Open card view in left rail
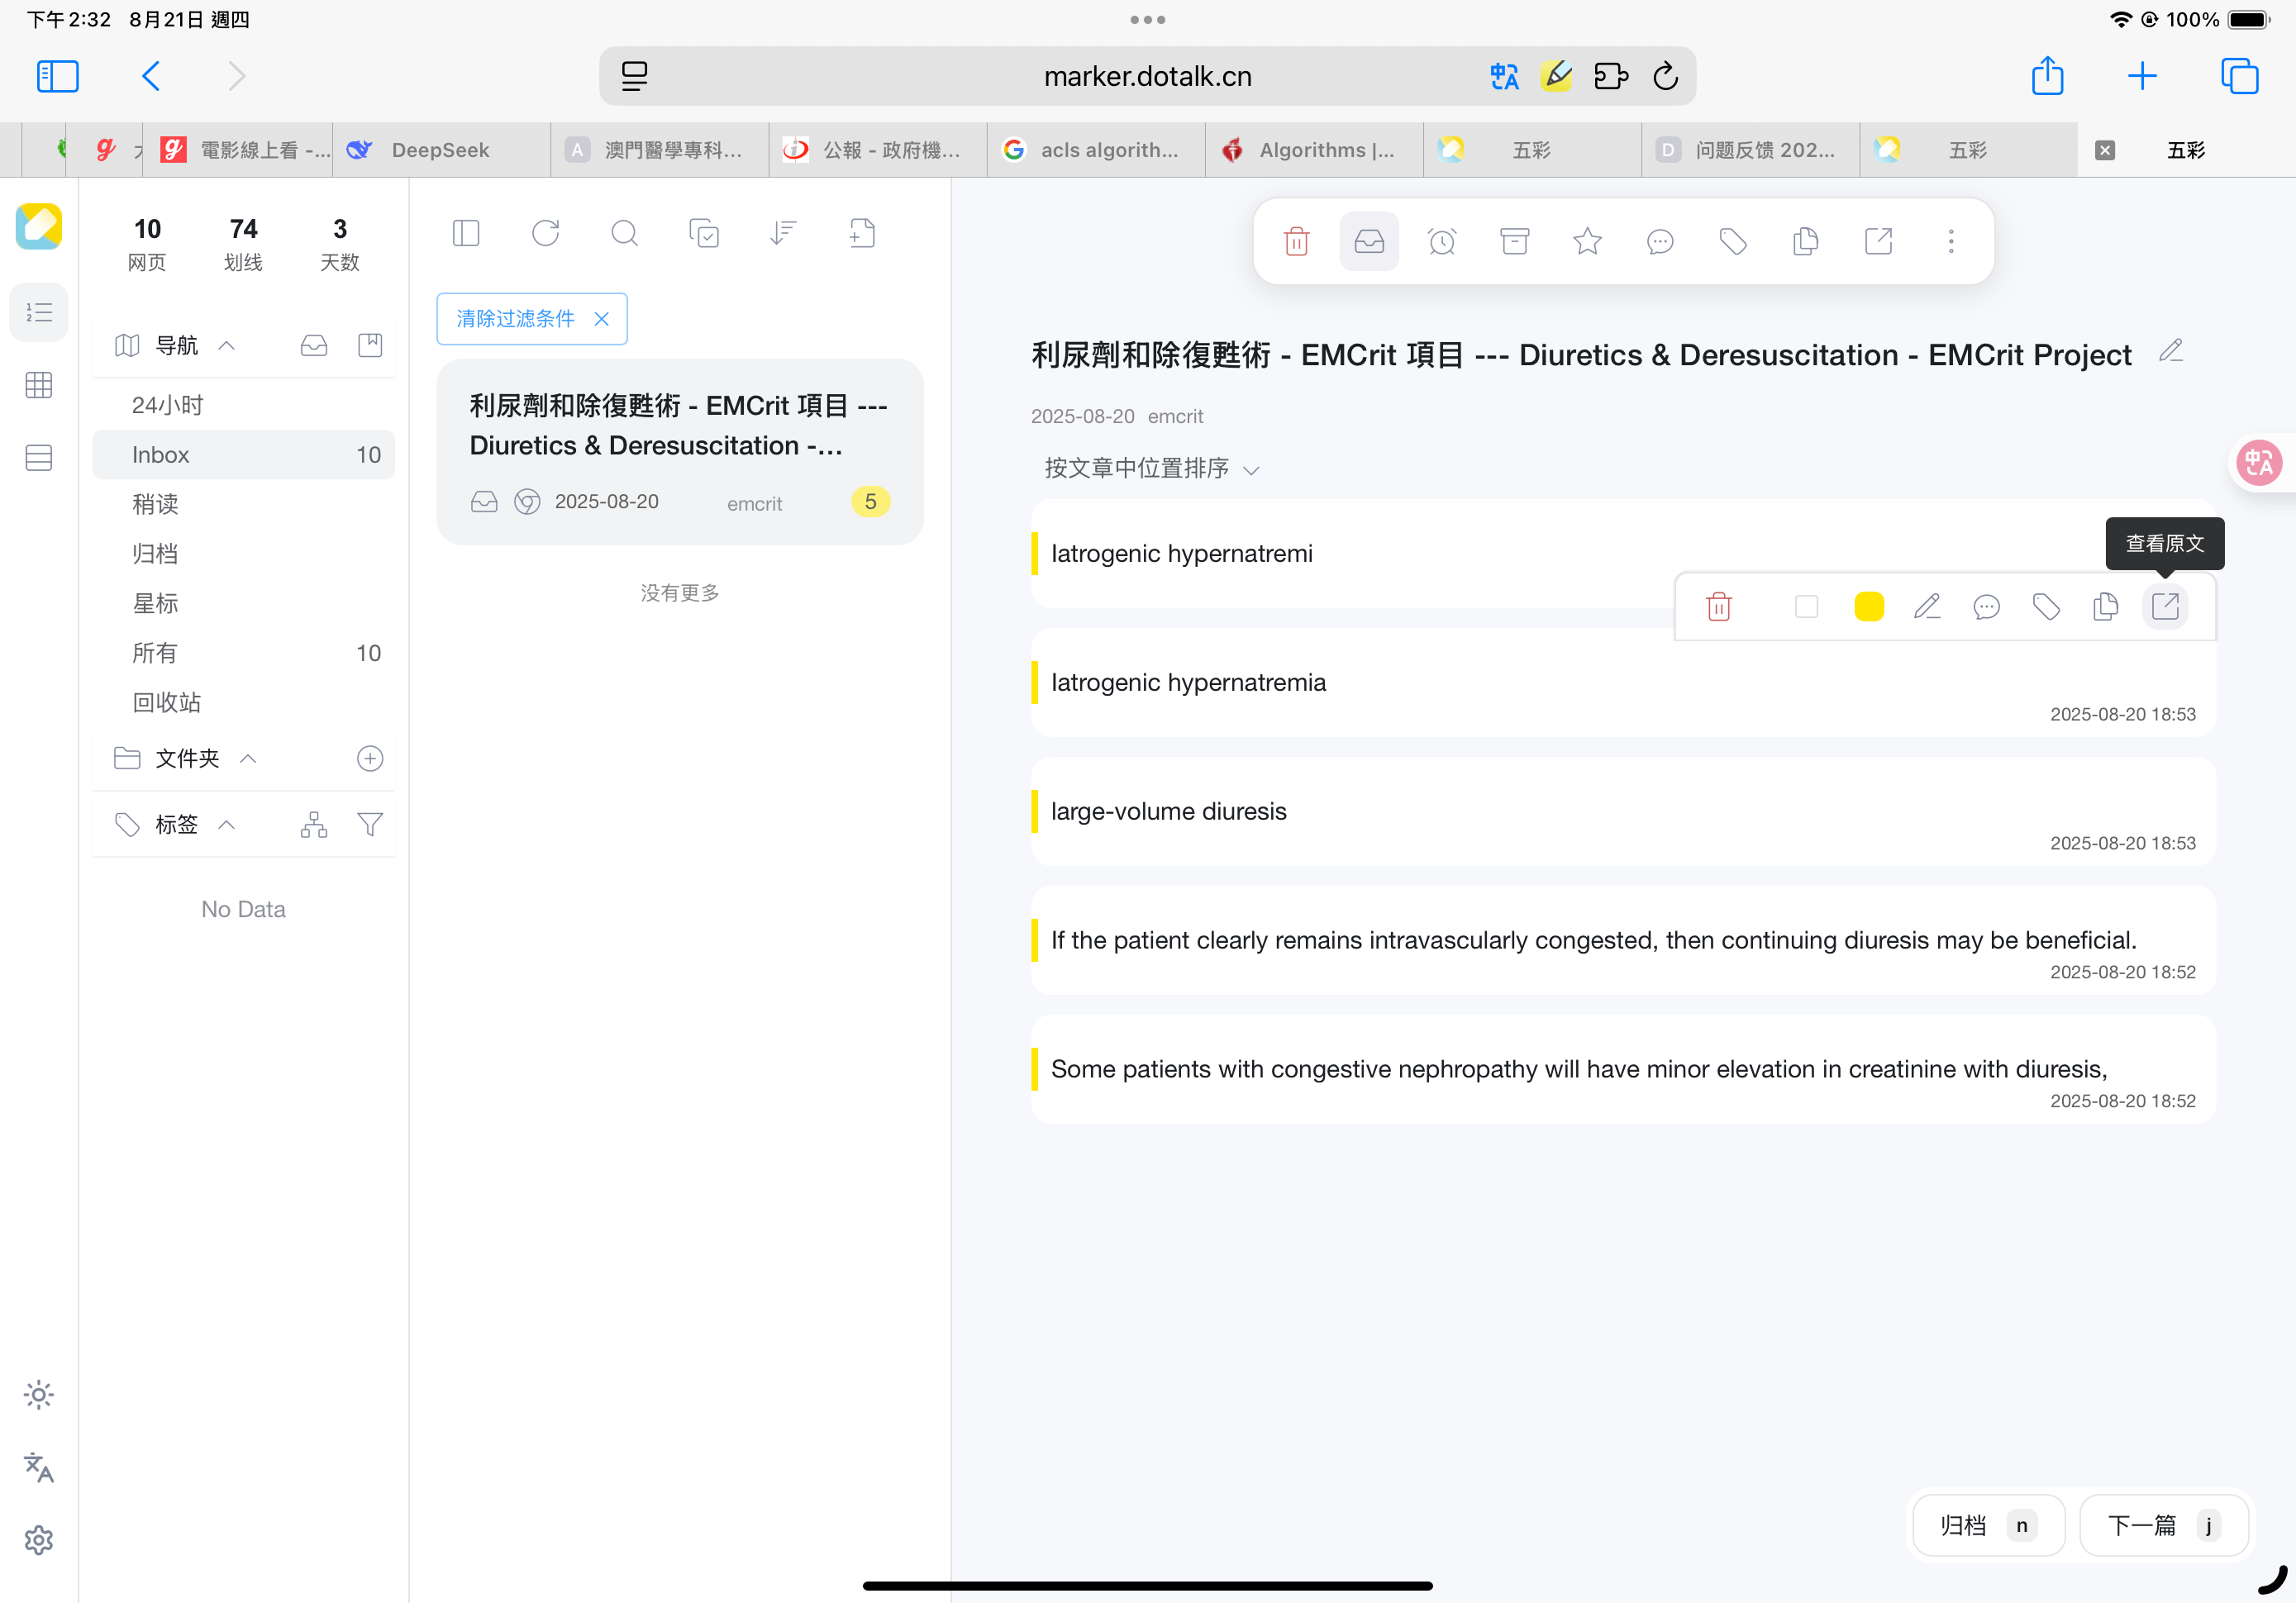Screen dimensions: 2296x1603 (39, 458)
